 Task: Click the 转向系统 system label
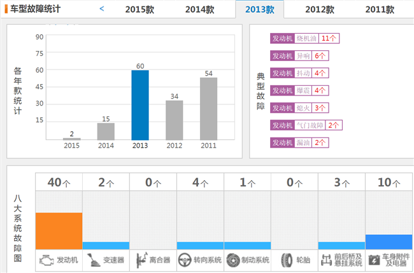click(x=208, y=260)
